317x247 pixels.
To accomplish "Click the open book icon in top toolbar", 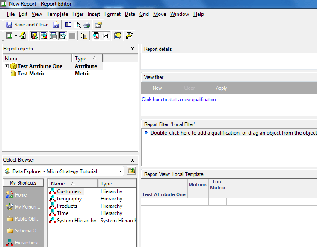I will [x=68, y=25].
